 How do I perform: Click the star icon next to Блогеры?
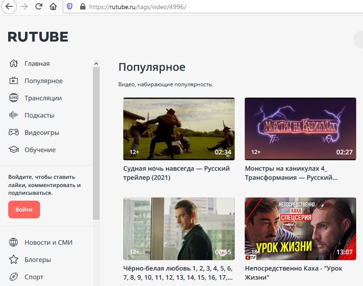(14, 259)
